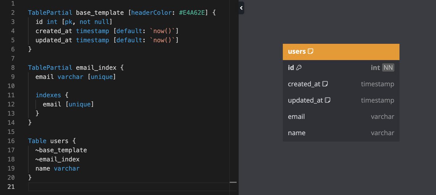This screenshot has width=436, height=195.
Task: Click email_index name in the TablePartial declaration
Action: 96,67
